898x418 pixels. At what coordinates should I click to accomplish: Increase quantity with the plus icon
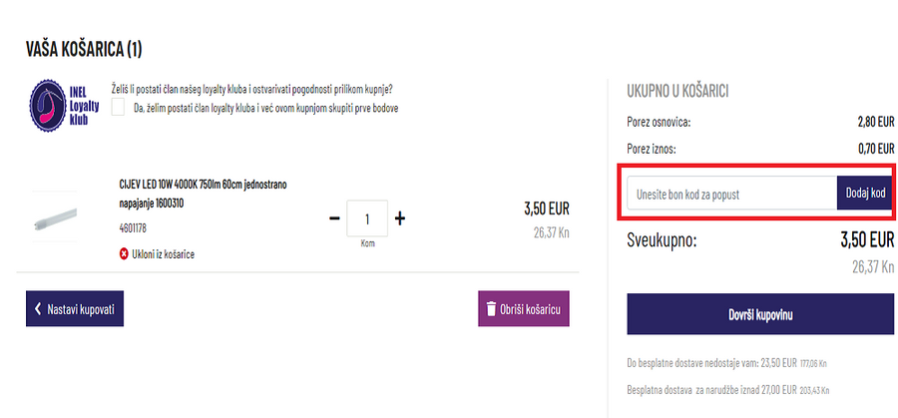coord(400,218)
